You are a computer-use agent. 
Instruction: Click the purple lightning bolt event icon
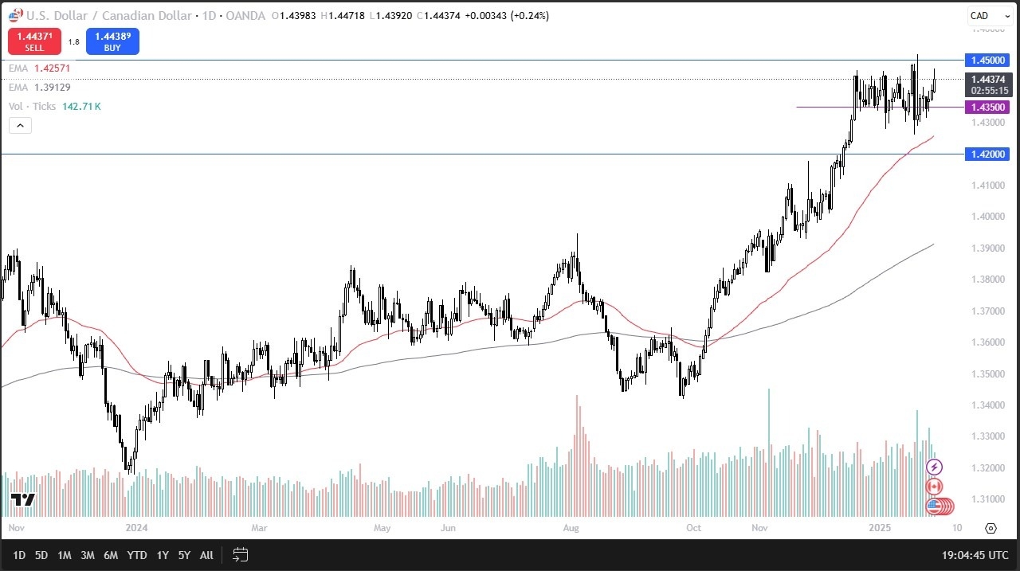933,467
